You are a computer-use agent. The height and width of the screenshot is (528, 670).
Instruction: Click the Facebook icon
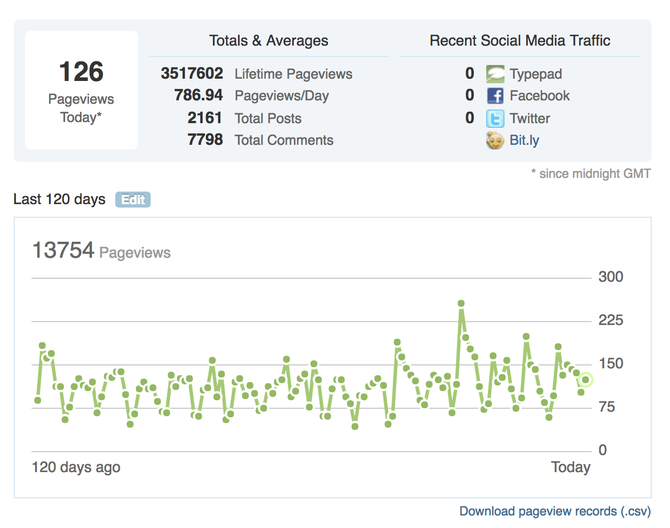(x=495, y=96)
